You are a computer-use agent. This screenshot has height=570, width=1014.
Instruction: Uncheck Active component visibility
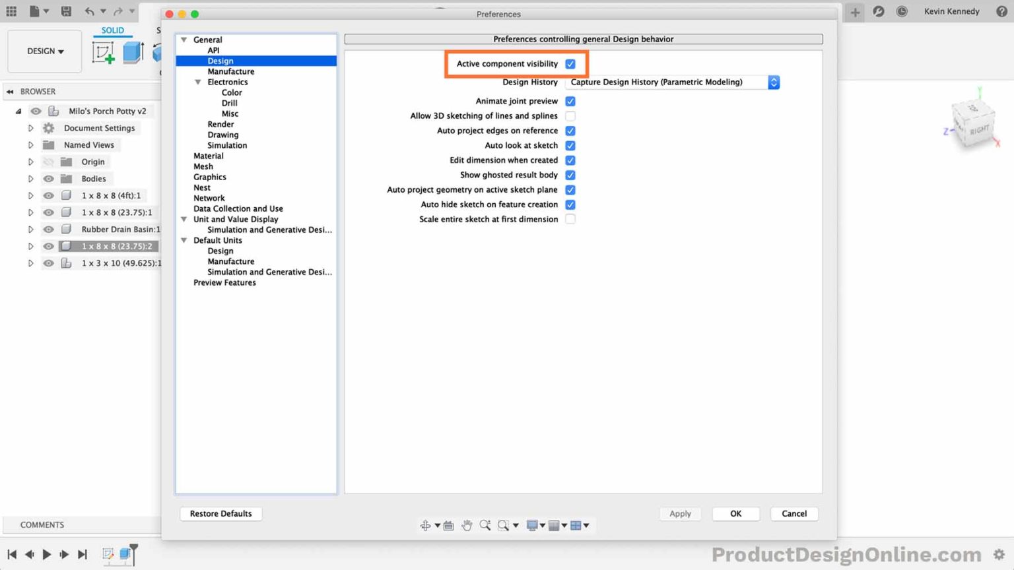(x=570, y=64)
